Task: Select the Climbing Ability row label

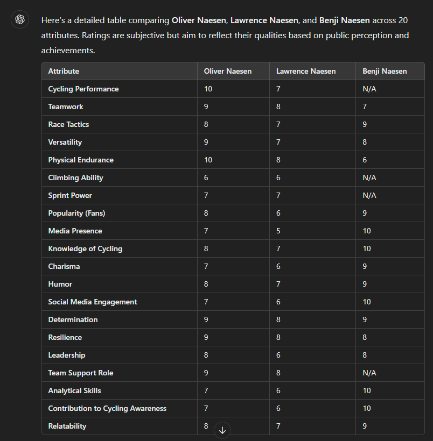Action: coord(75,177)
